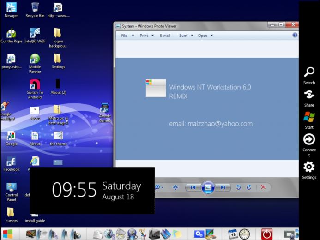
Task: Open the Control Panel desktop shortcut
Action: [12, 192]
